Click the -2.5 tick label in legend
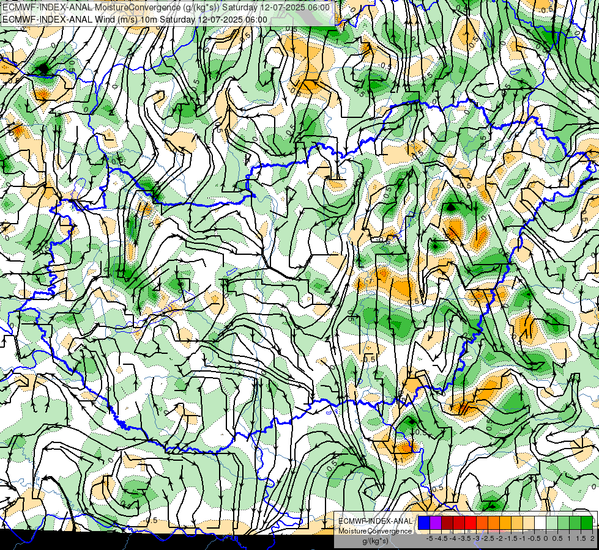The height and width of the screenshot is (550, 599). click(x=488, y=538)
